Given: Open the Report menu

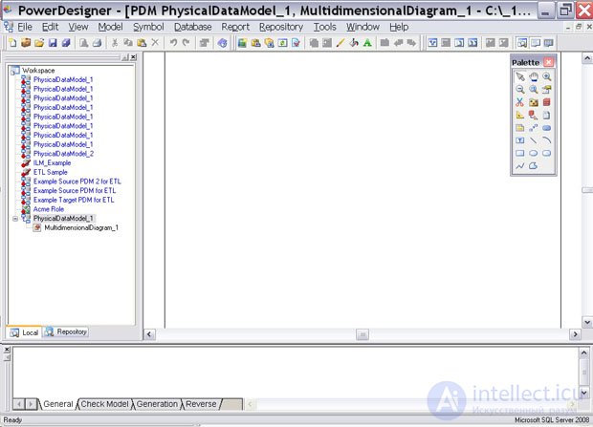Looking at the screenshot, I should point(235,27).
